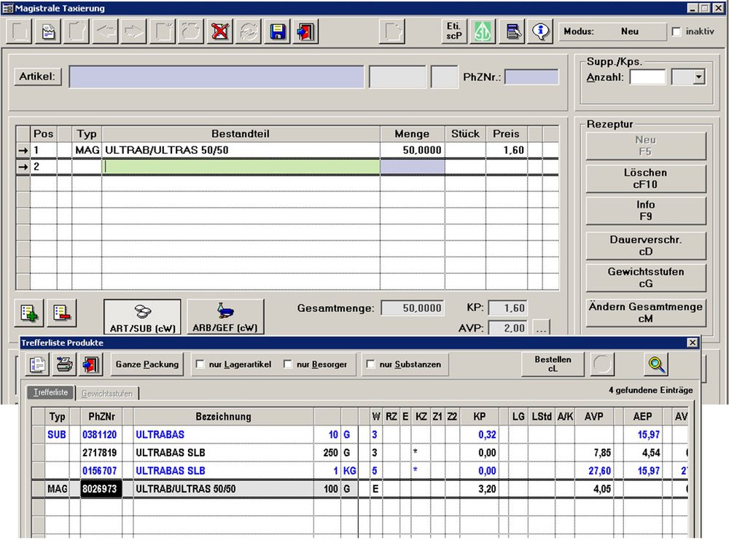
Task: Switch to the Trefferliste tab
Action: click(52, 393)
